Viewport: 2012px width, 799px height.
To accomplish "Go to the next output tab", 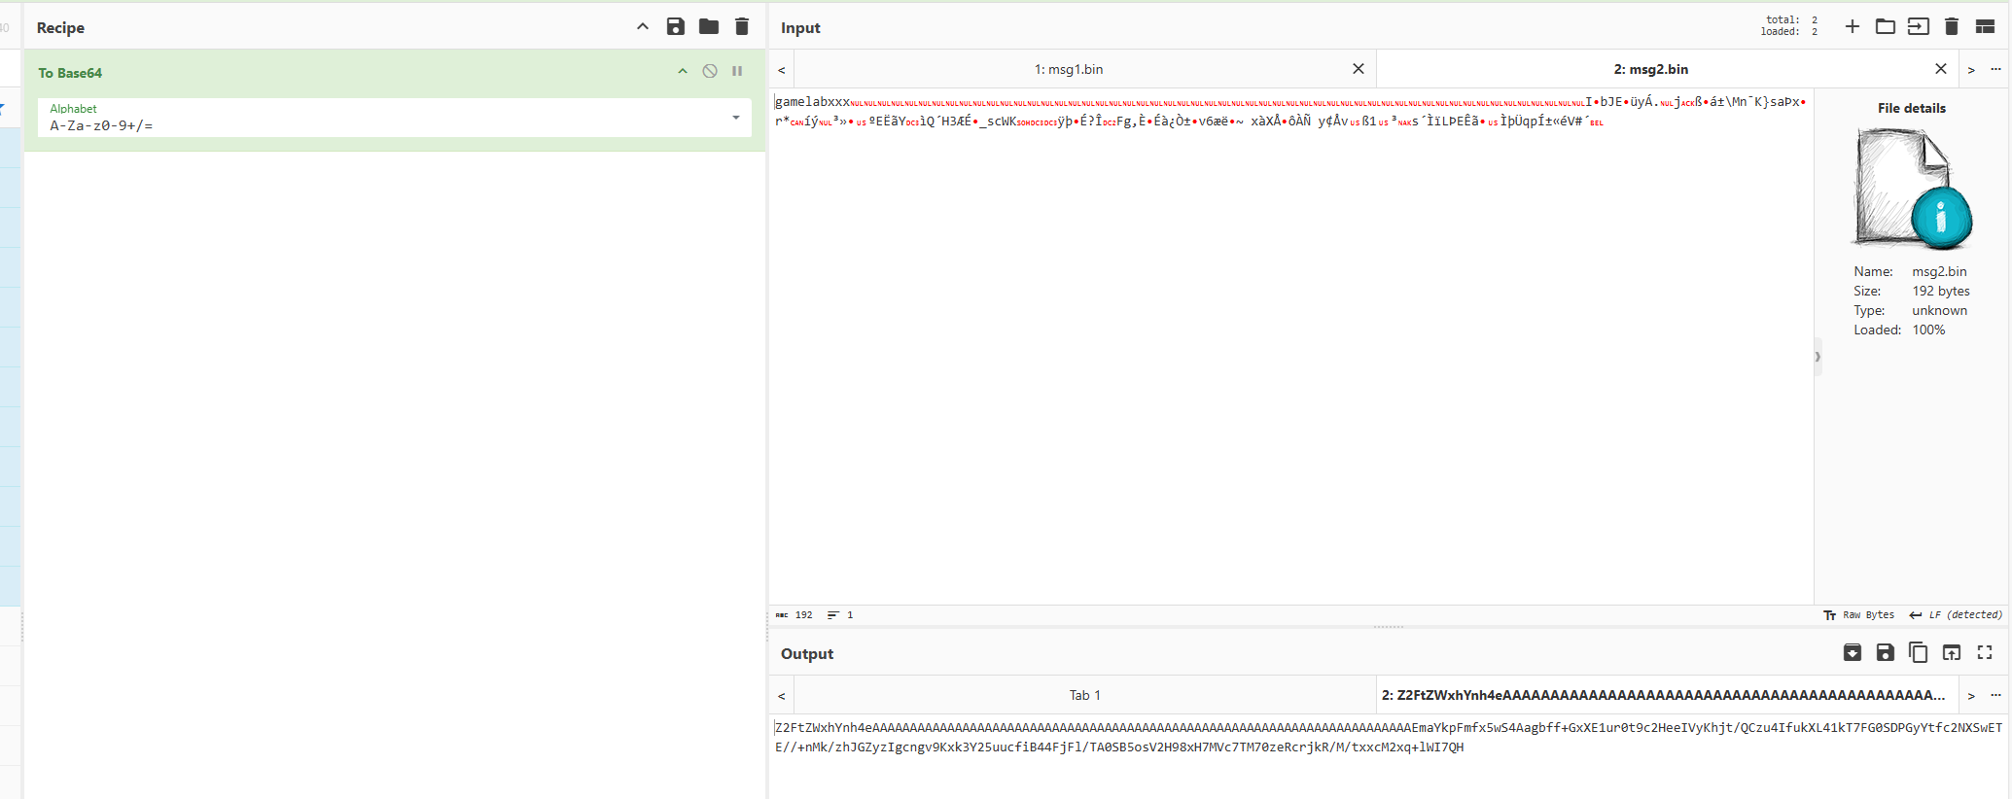I will pos(1971,696).
